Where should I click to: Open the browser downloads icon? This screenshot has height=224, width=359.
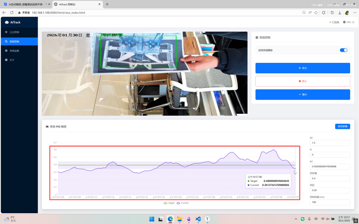coord(339,13)
